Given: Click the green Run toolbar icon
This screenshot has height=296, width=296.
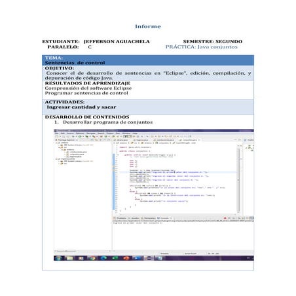Looking at the screenshot, I should click(x=80, y=136).
